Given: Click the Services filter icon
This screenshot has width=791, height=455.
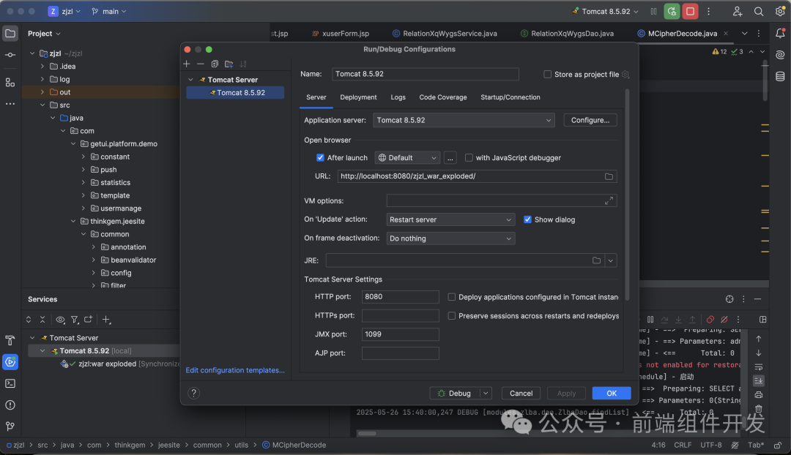Looking at the screenshot, I should [x=75, y=320].
